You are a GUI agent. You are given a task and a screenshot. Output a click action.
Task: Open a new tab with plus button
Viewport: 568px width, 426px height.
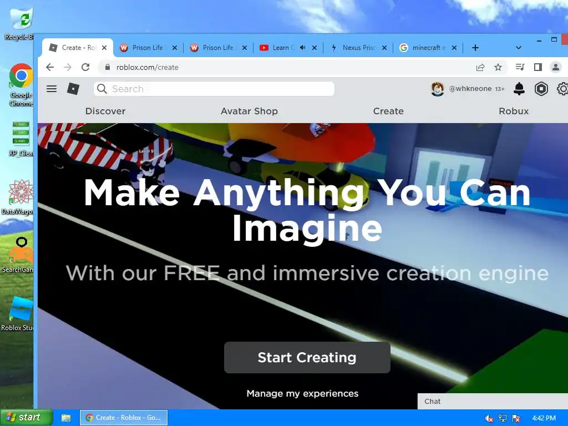(x=475, y=48)
